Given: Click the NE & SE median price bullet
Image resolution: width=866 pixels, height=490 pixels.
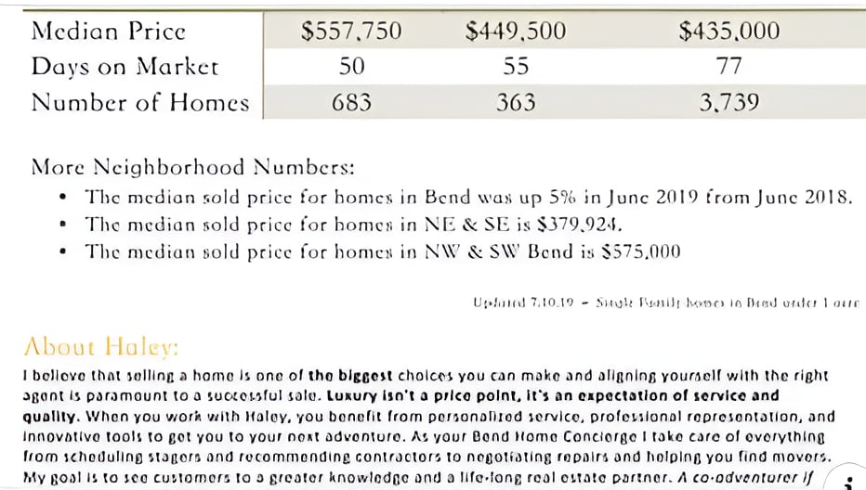Looking at the screenshot, I should click(x=353, y=225).
